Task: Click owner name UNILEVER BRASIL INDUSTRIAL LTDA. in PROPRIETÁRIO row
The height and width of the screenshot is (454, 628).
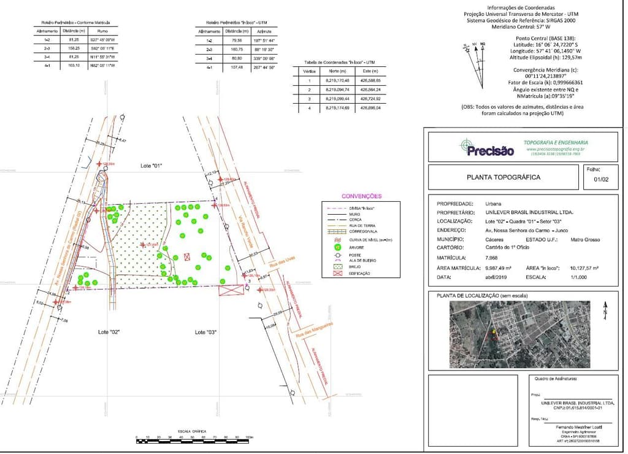Action: pyautogui.click(x=529, y=212)
